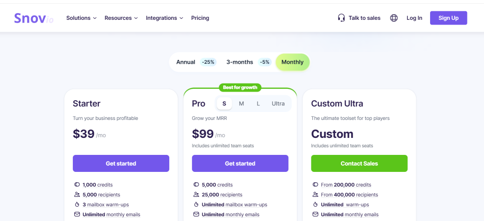Click the credits coin icon in Custom Ultra
The image size is (484, 221).
[315, 185]
